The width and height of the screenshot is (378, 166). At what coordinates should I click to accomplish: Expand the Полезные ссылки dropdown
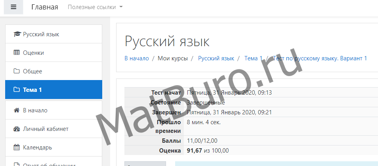(95, 7)
